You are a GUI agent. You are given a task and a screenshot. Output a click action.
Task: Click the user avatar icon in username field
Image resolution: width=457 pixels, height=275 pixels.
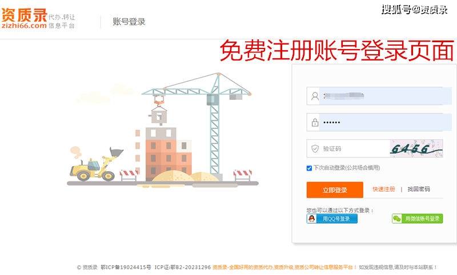[x=315, y=96]
